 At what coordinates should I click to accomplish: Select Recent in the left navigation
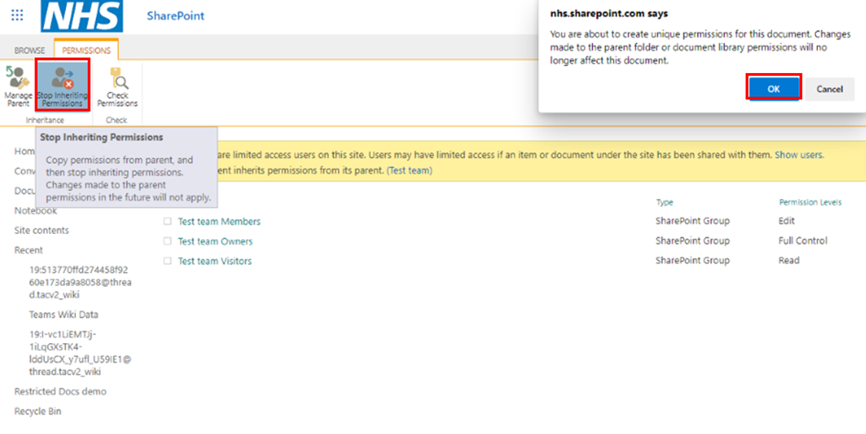(29, 250)
